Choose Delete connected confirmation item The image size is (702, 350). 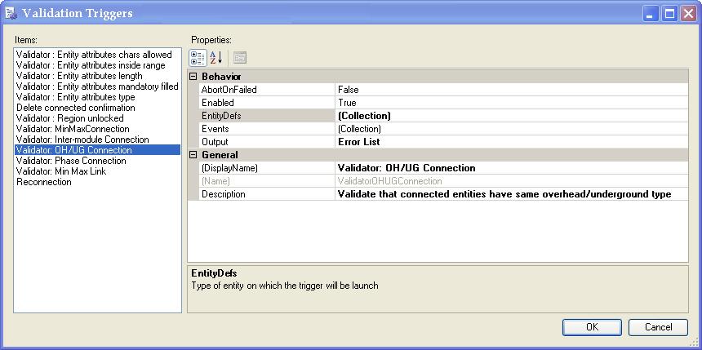(76, 108)
